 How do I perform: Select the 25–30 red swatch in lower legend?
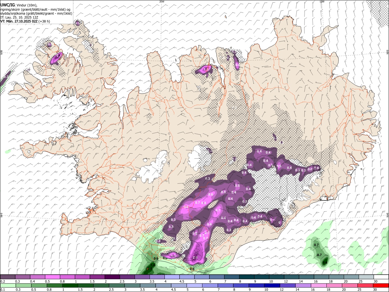(365, 286)
